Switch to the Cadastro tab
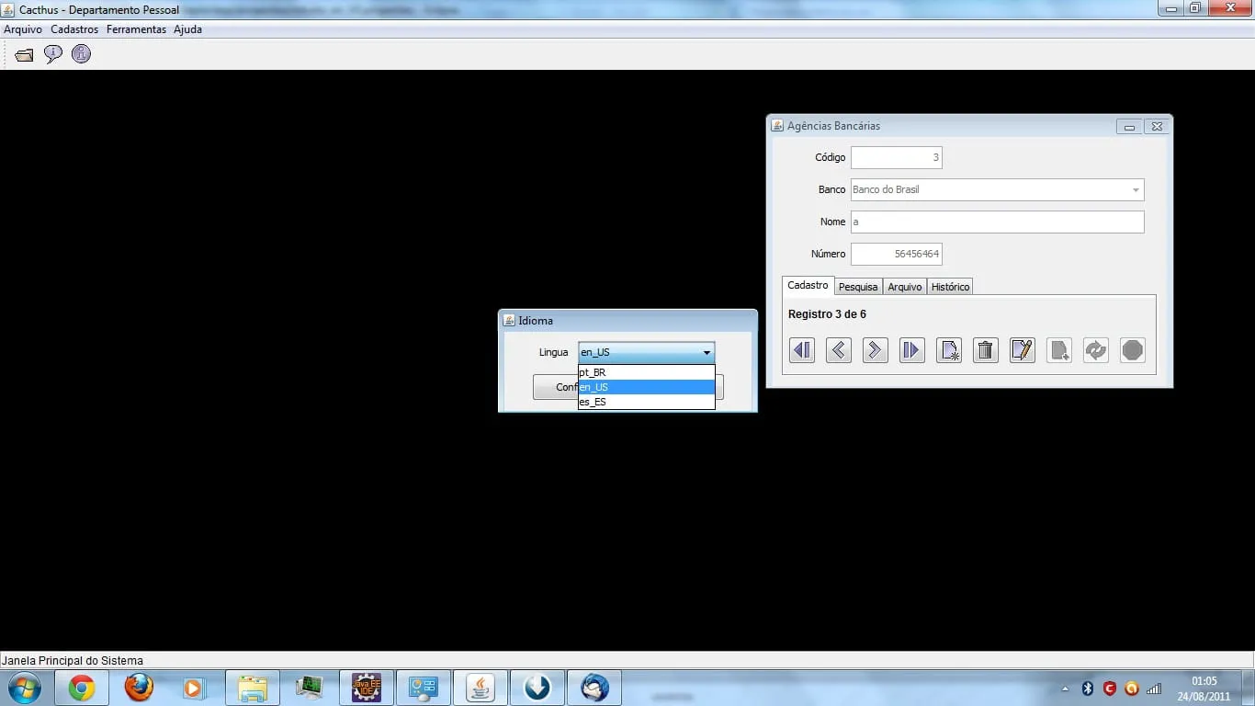The image size is (1255, 706). [x=808, y=286]
